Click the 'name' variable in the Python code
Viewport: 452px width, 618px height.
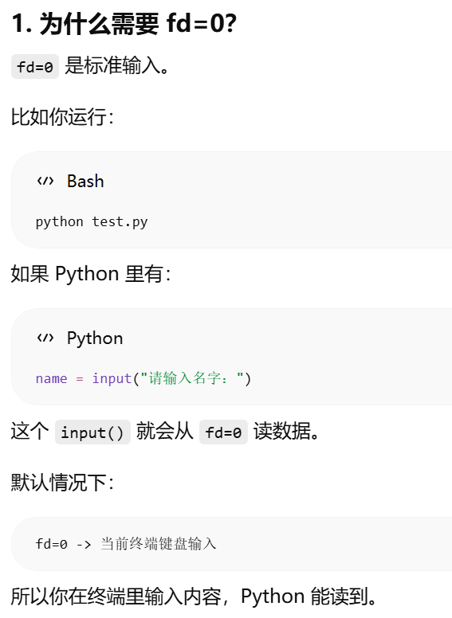click(51, 378)
